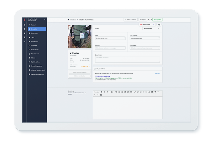The height and width of the screenshot is (145, 211).
Task: Click the print icon in the editor toolbar
Action: coord(155,92)
